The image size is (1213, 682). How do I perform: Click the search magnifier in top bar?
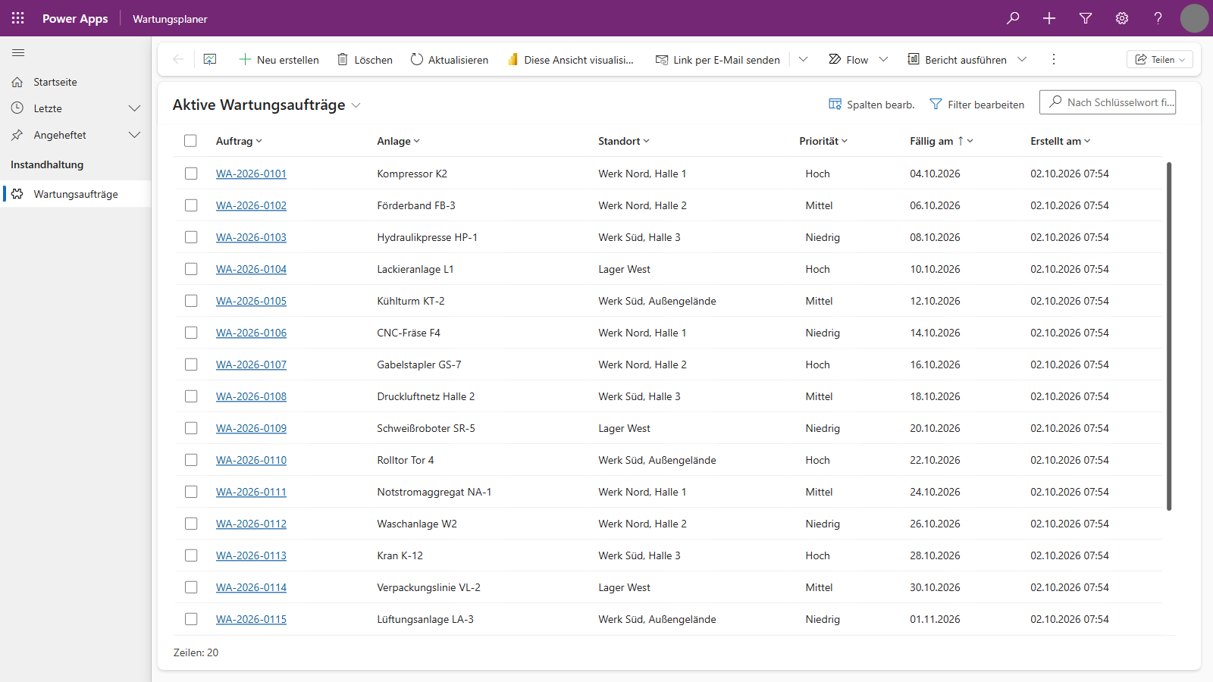point(1013,18)
